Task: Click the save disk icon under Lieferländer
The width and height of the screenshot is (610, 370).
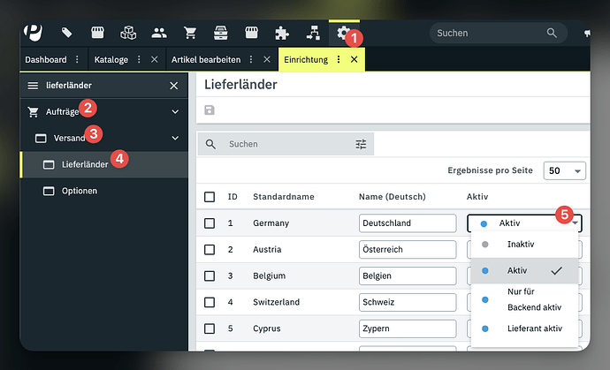Action: coord(210,109)
